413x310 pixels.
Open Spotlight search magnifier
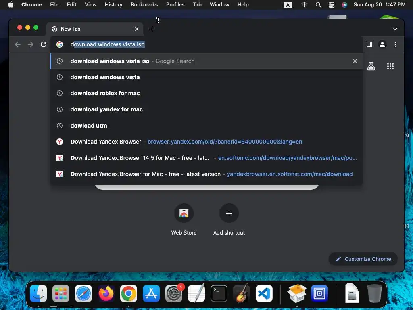[318, 5]
